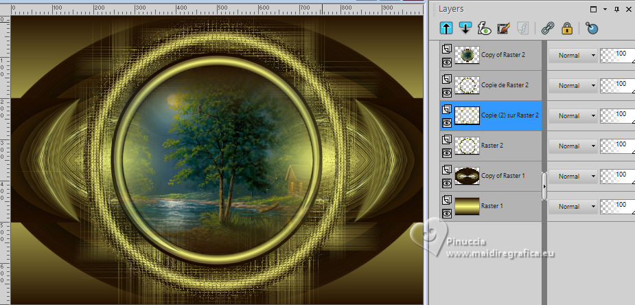Click the padlock lock icon
This screenshot has height=305, width=635.
(567, 28)
